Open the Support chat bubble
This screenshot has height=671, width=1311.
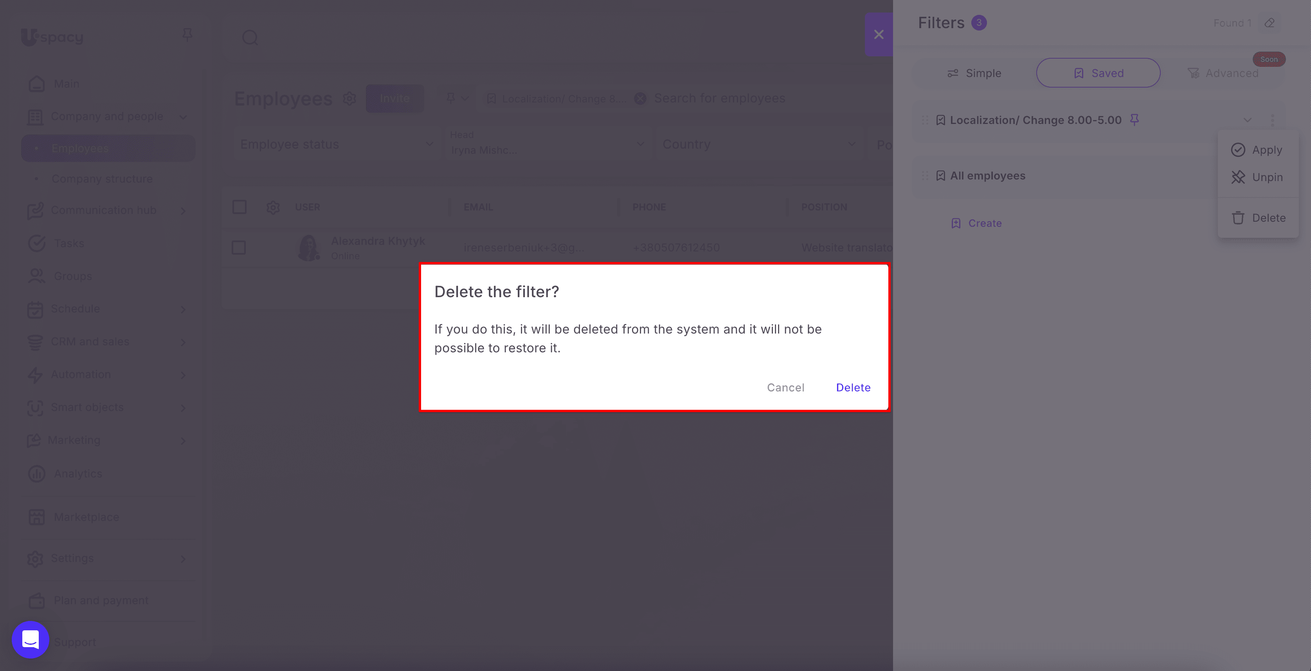(x=31, y=639)
